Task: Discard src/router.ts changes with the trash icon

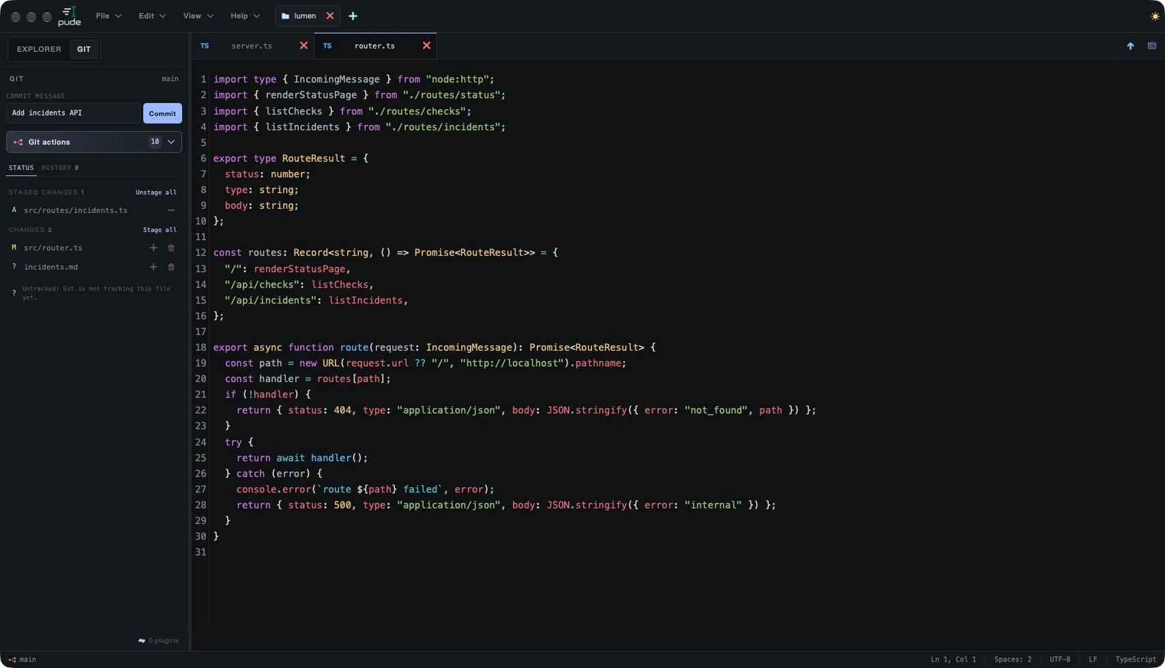Action: tap(171, 248)
